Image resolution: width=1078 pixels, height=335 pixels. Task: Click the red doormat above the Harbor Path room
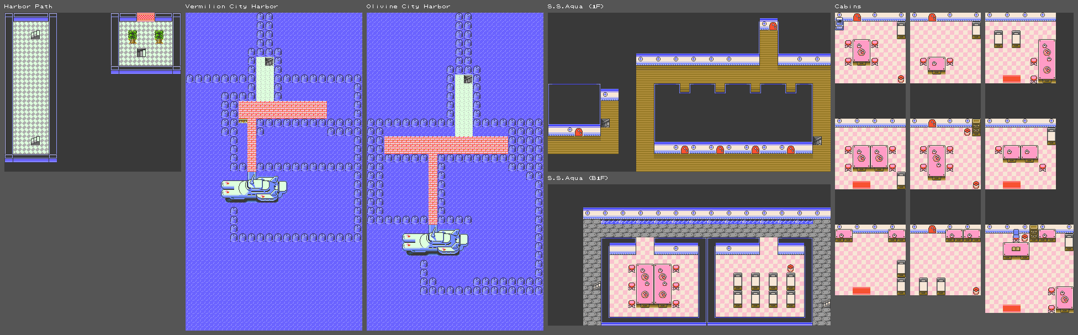146,17
